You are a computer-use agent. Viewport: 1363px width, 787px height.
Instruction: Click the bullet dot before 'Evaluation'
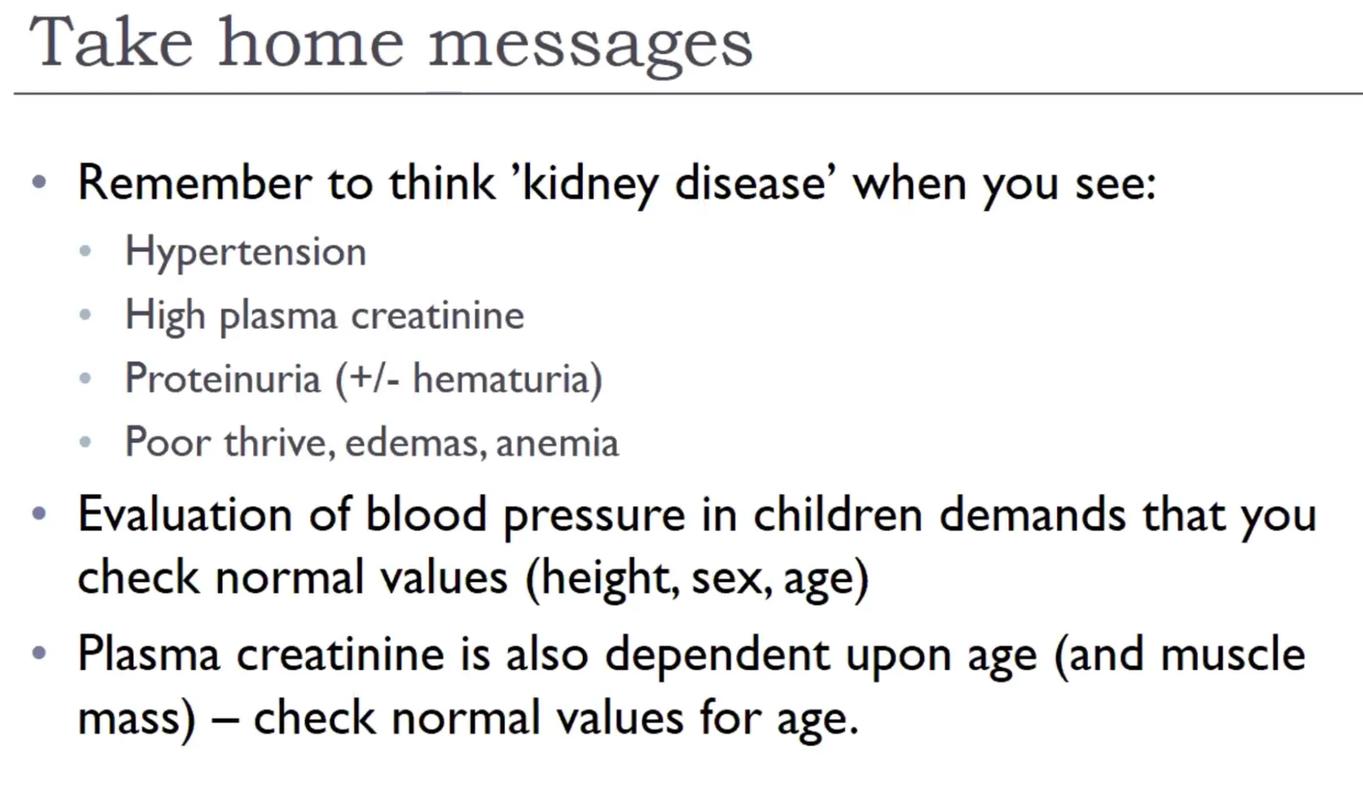(38, 514)
